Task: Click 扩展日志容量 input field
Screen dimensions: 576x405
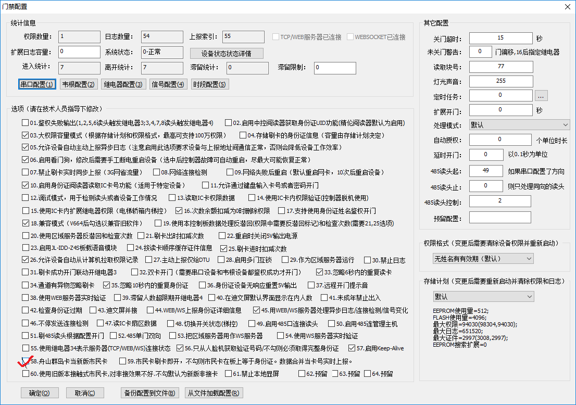Action: click(x=79, y=52)
